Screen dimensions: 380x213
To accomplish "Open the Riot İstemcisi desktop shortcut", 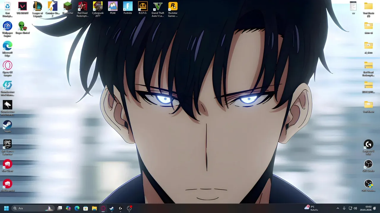I will pyautogui.click(x=7, y=185).
